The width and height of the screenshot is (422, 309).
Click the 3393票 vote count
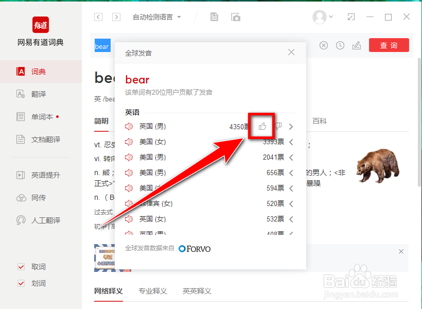pyautogui.click(x=273, y=142)
